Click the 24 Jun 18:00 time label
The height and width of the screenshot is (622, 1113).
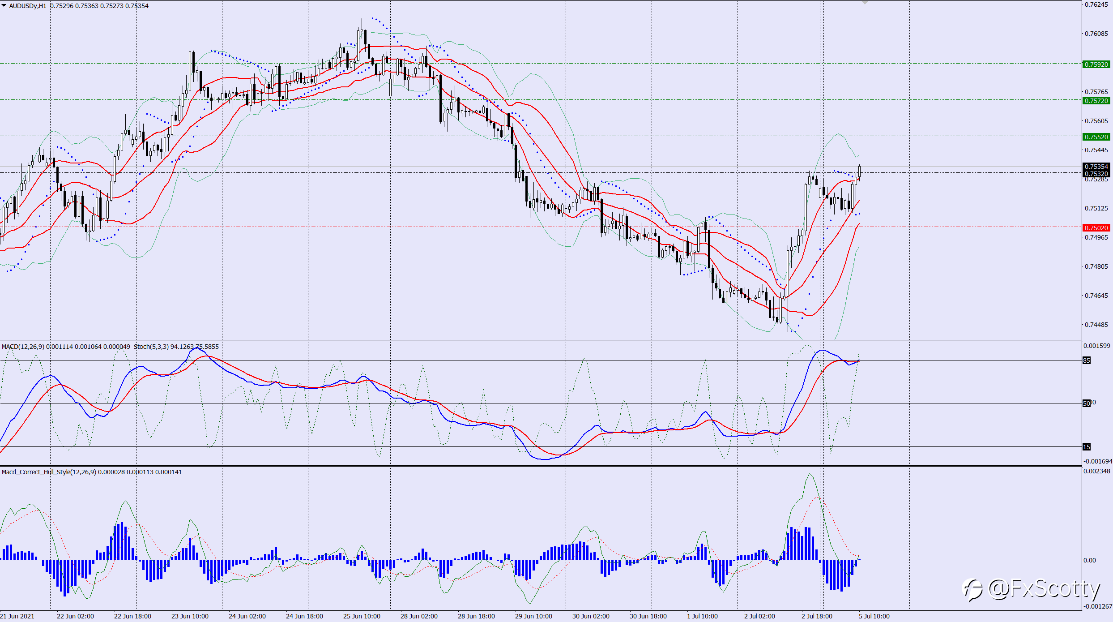pyautogui.click(x=304, y=616)
